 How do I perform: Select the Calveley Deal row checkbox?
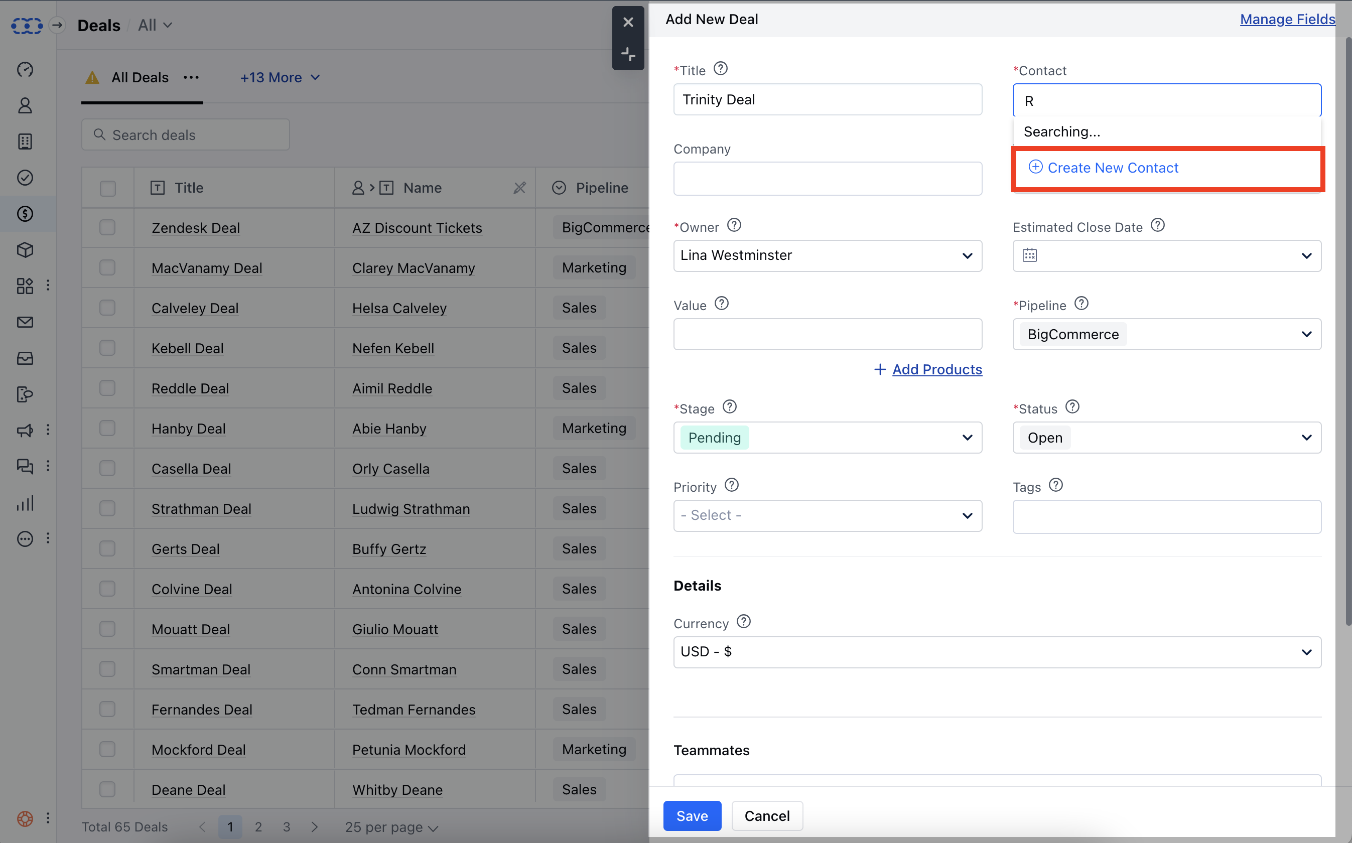107,308
